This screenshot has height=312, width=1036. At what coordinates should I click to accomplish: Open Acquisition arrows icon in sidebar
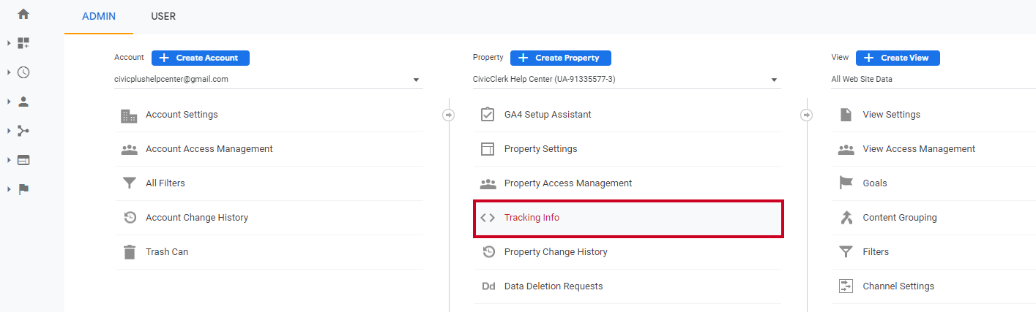[x=23, y=131]
